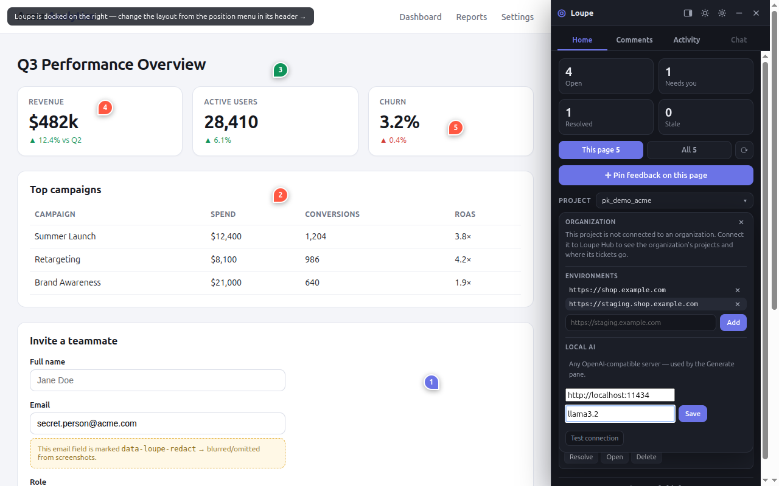Add the environment URL
The width and height of the screenshot is (779, 486).
click(x=733, y=323)
